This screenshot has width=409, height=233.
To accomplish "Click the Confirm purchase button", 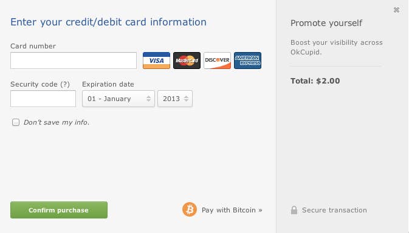I will [59, 210].
